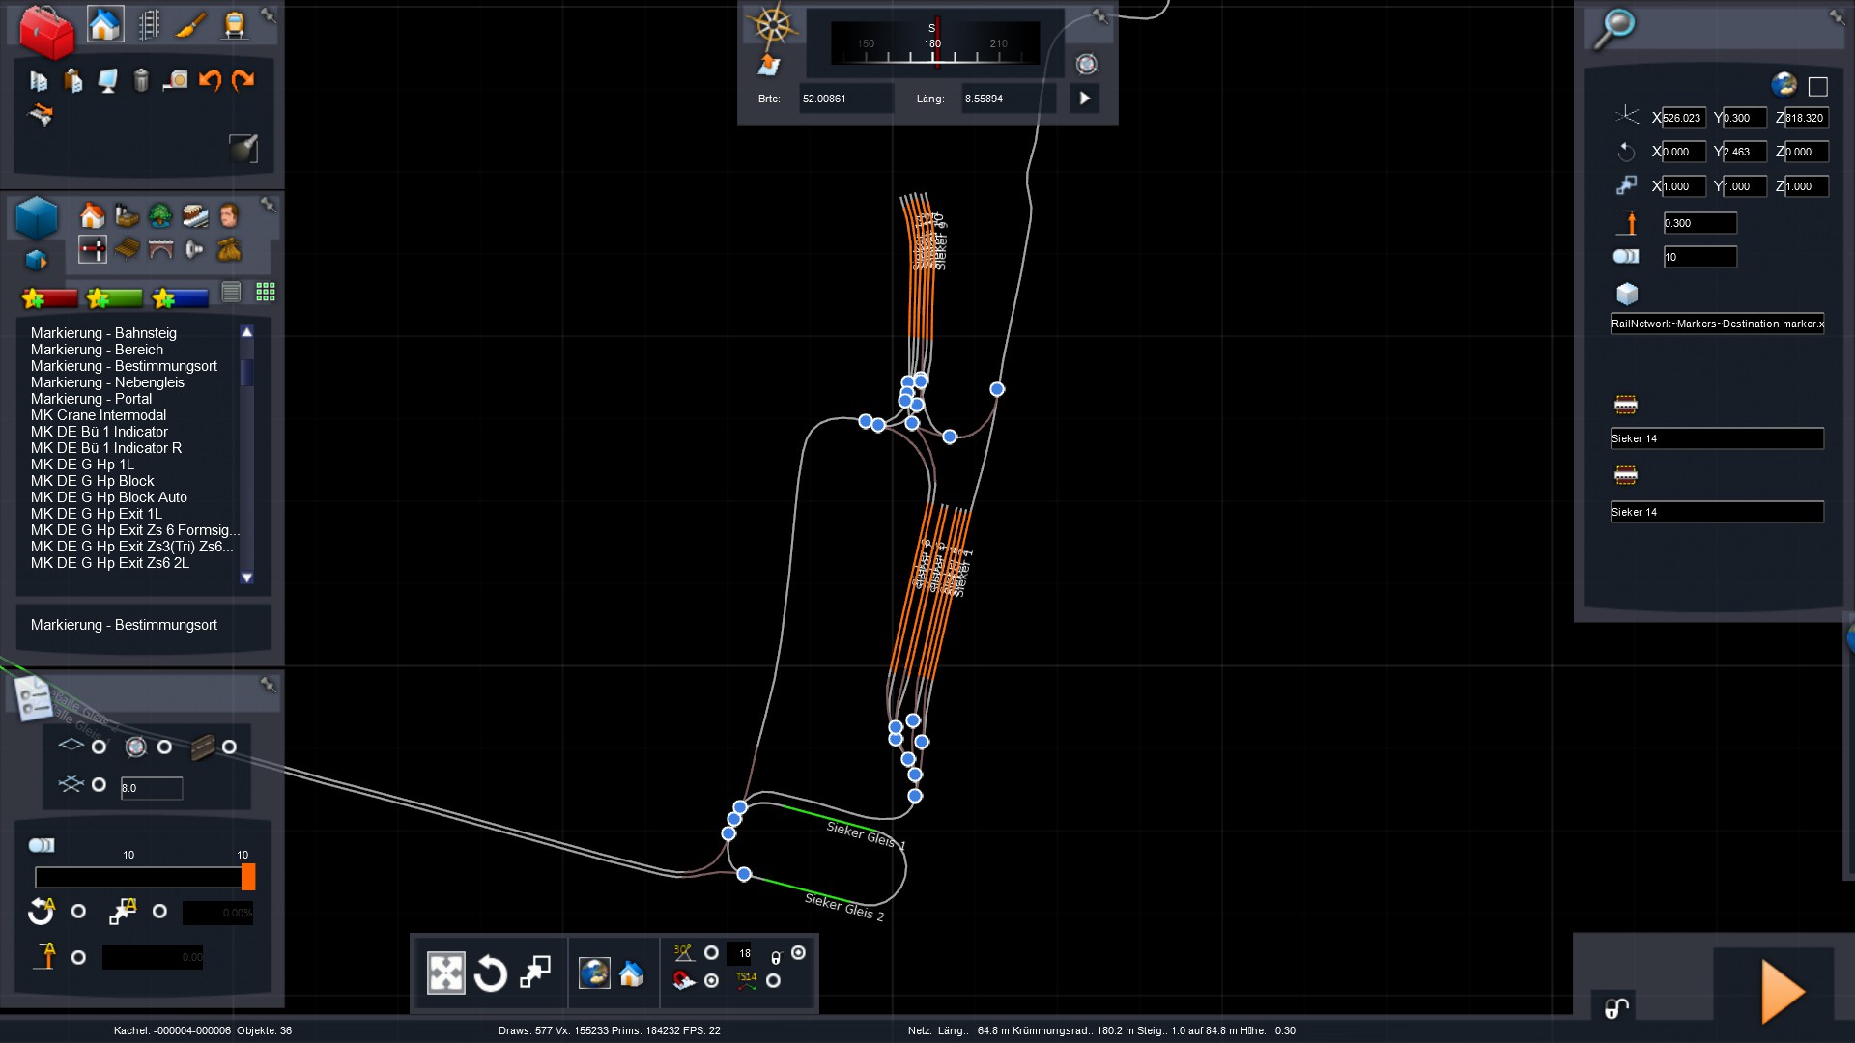This screenshot has width=1855, height=1043.
Task: Toggle the 30 degree angle snap option
Action: point(711,953)
